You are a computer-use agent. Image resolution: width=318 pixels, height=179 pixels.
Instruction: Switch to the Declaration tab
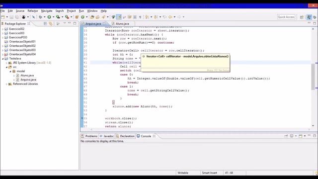coord(125,136)
